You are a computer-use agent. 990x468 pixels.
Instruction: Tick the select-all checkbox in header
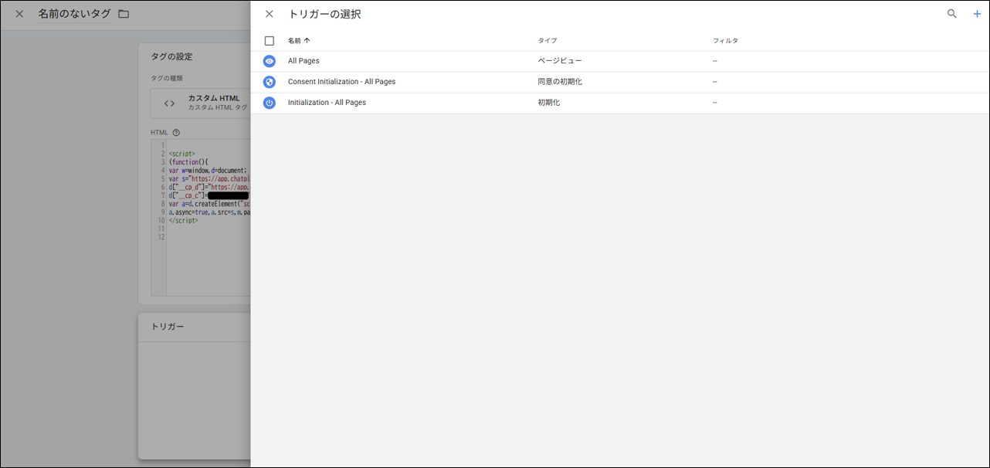(270, 41)
